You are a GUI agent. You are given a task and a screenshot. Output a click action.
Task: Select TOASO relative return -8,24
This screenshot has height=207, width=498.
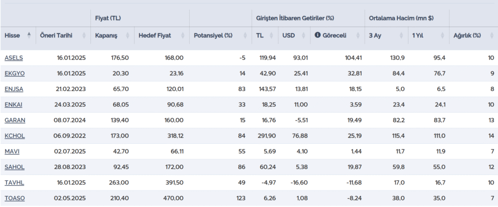pyautogui.click(x=355, y=198)
